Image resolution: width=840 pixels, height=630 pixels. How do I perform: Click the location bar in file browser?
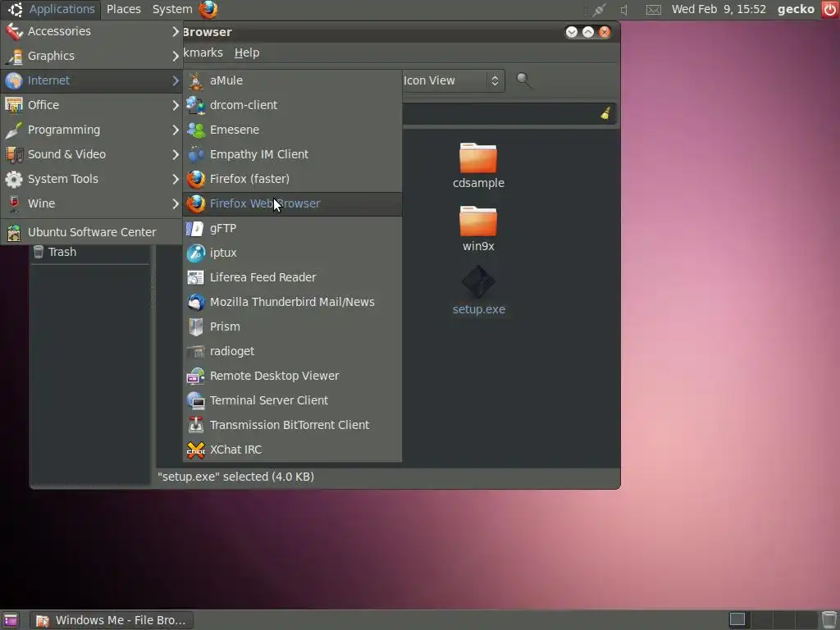click(x=509, y=113)
